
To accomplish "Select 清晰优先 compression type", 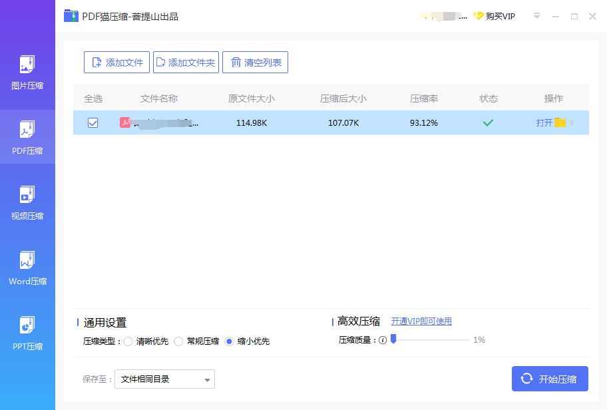I will coord(128,341).
